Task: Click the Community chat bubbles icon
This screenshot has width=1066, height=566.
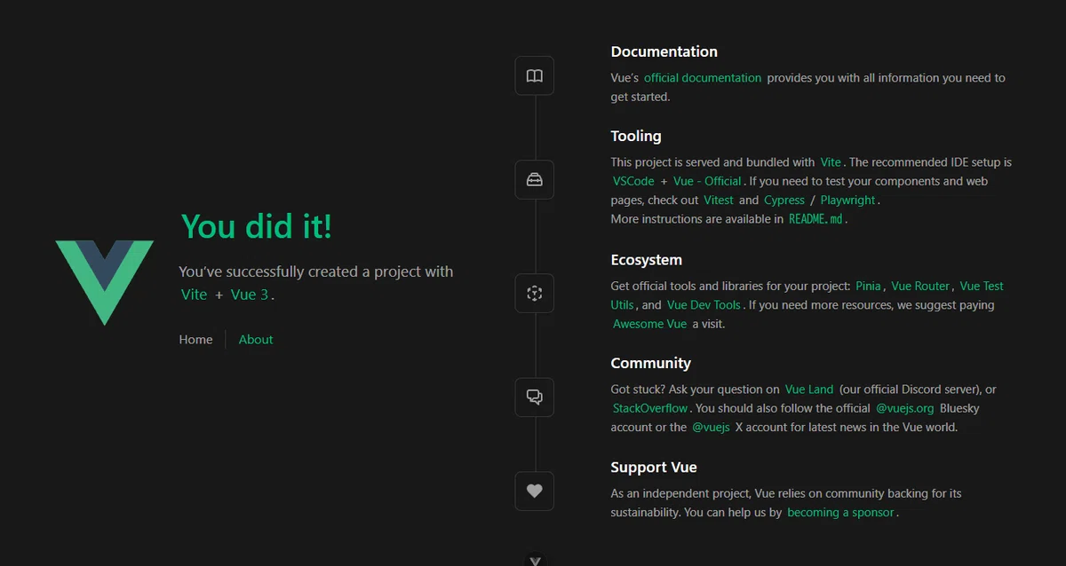Action: [x=534, y=397]
